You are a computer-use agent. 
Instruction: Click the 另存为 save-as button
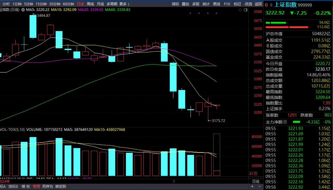click(x=48, y=186)
